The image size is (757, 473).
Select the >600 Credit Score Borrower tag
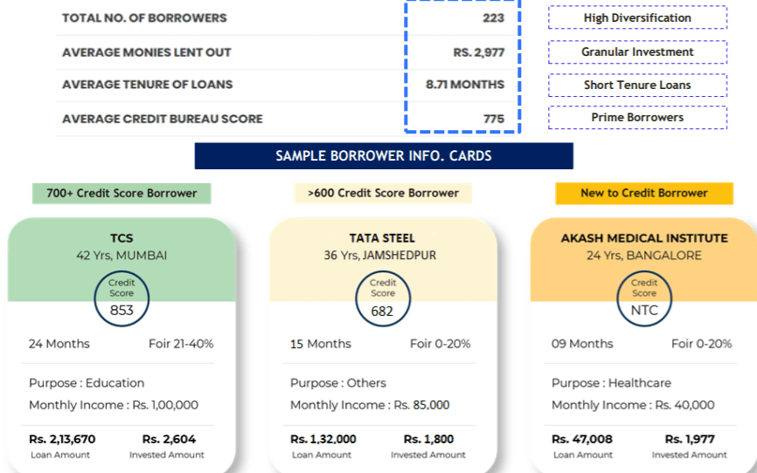tap(383, 194)
